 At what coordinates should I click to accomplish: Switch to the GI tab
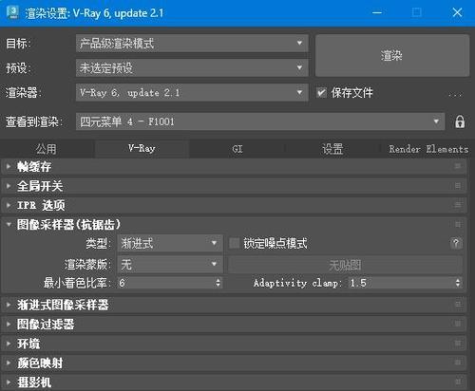(237, 149)
